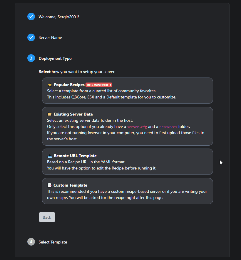Go back with the Back button
Image resolution: width=241 pixels, height=260 pixels.
[47, 217]
